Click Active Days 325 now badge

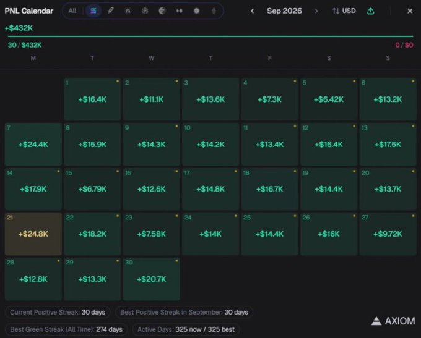(x=186, y=329)
